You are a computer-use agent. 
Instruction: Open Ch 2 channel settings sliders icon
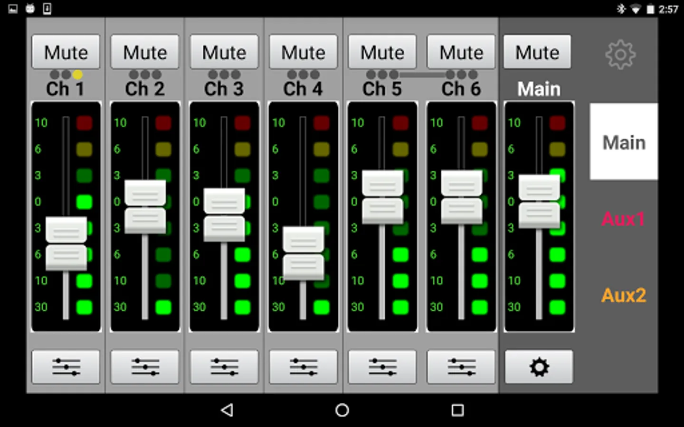(145, 367)
